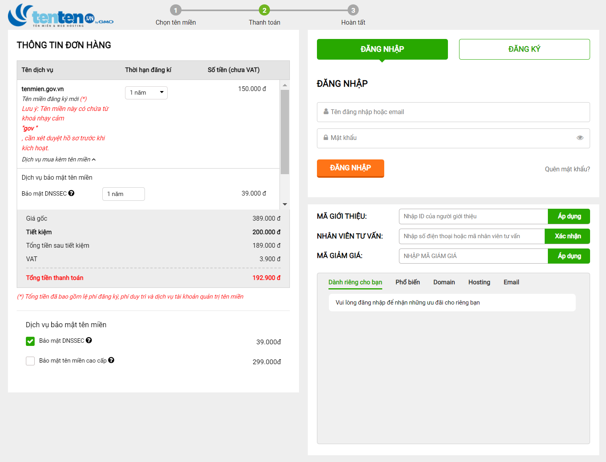Click the order table scroll up arrow
The image size is (606, 462).
[285, 85]
